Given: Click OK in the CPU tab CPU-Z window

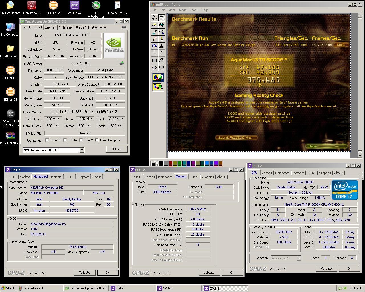Looking at the screenshot, I should click(349, 269).
